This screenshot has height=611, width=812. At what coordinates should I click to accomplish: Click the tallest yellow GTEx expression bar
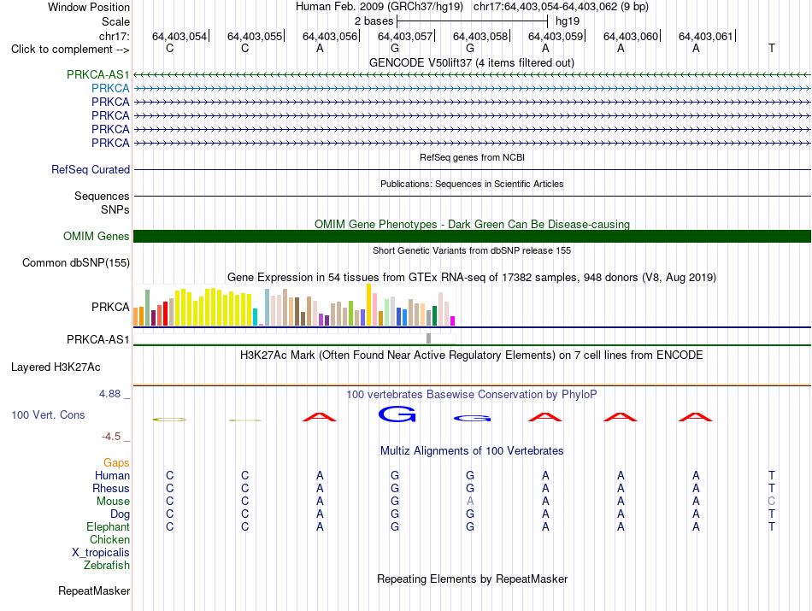368,304
